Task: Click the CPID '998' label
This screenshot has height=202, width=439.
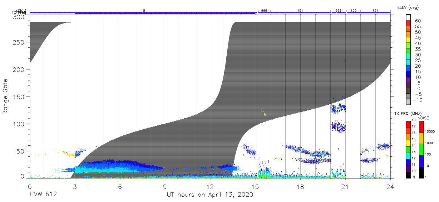Action: click(338, 11)
